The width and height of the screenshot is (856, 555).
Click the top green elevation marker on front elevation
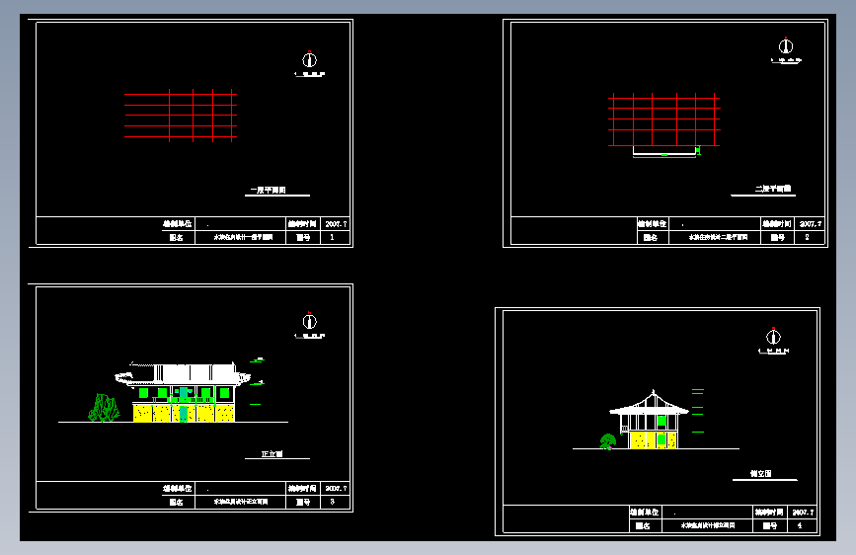pos(257,360)
